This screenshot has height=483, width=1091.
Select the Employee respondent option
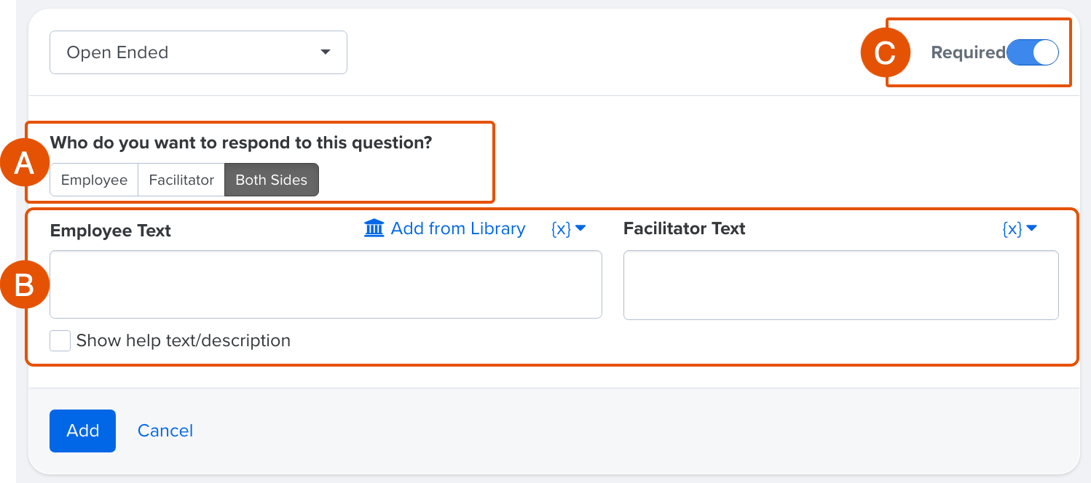tap(93, 179)
